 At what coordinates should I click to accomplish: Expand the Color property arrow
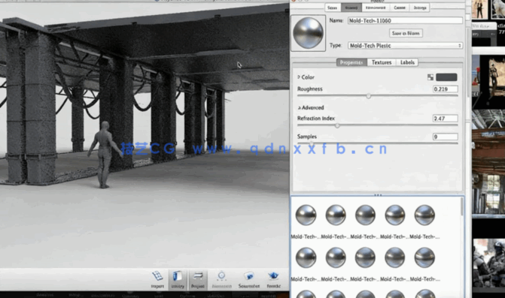pos(299,77)
